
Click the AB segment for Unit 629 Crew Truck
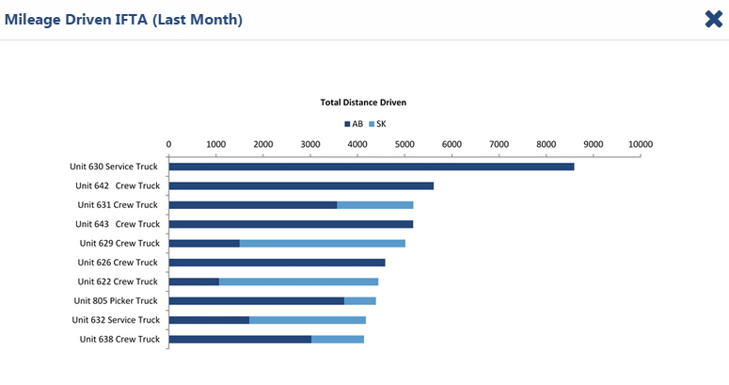tap(204, 243)
